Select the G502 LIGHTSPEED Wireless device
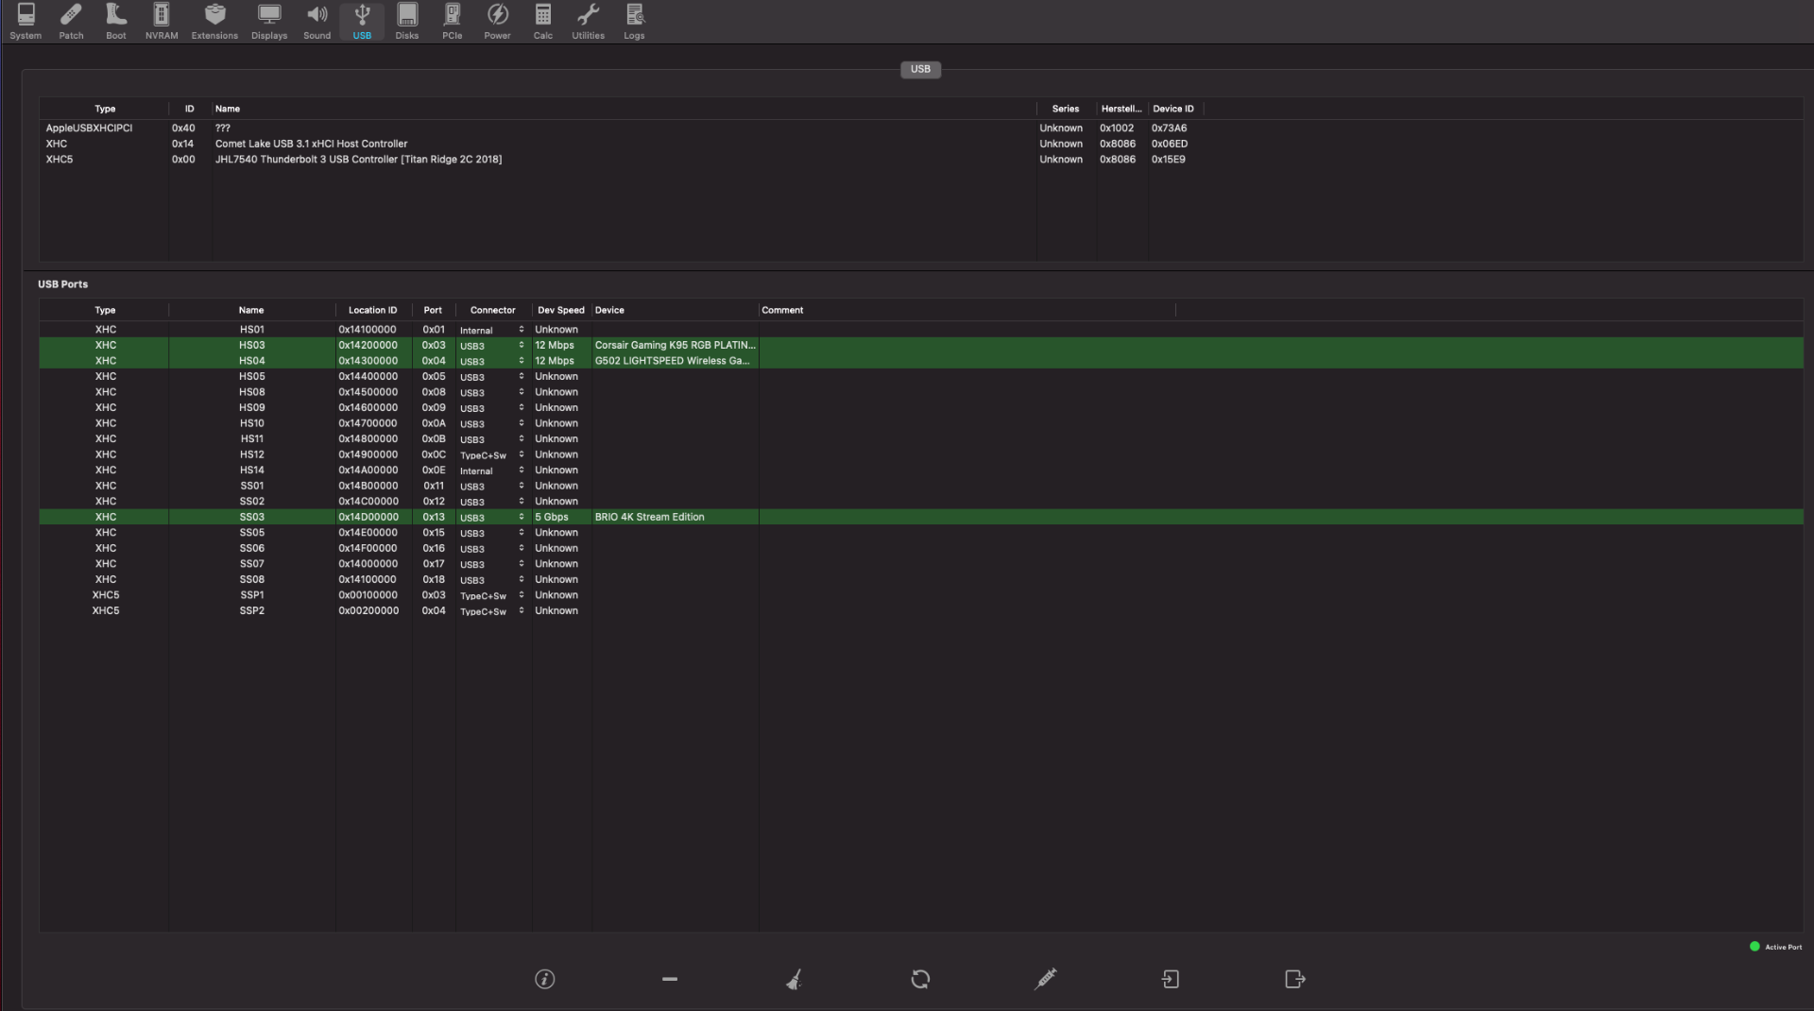 click(x=672, y=361)
